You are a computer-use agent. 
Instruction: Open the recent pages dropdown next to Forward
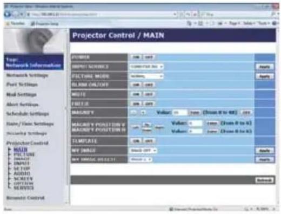pyautogui.click(x=22, y=14)
